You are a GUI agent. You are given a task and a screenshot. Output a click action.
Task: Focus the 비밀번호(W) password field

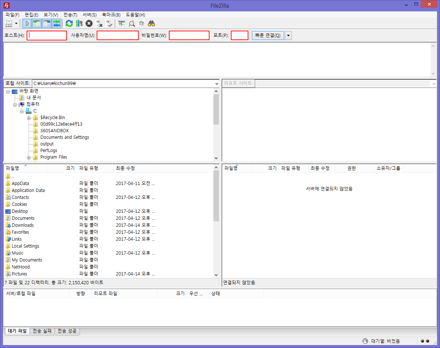[189, 36]
